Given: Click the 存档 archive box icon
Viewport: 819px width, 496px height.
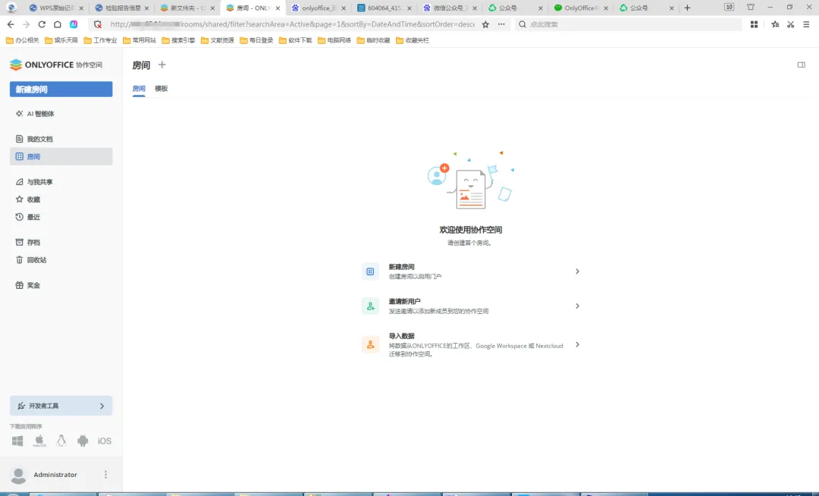Looking at the screenshot, I should (19, 242).
